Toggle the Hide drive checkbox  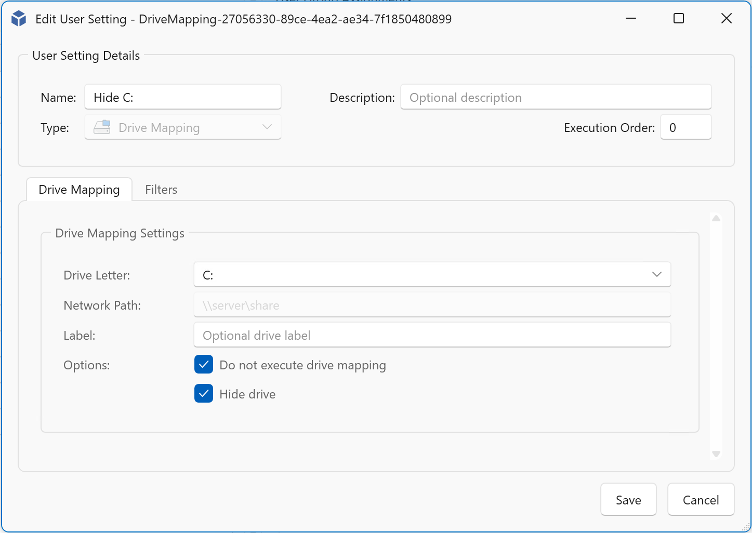pos(204,394)
